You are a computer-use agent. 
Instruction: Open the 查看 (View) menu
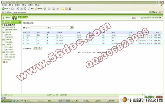pos(17,5)
